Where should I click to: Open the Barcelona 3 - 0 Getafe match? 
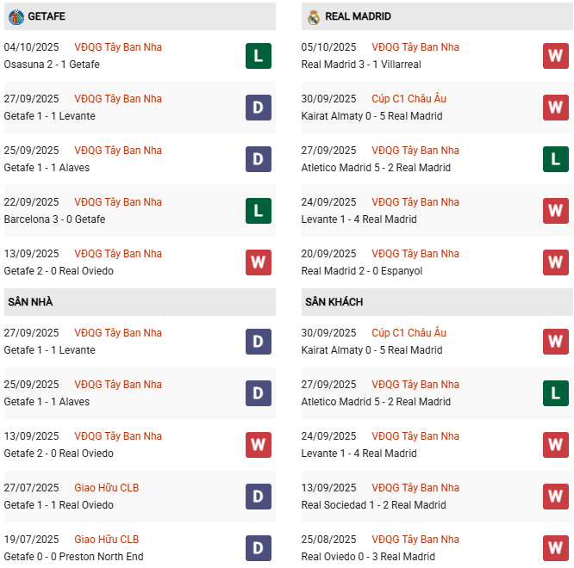(x=54, y=219)
